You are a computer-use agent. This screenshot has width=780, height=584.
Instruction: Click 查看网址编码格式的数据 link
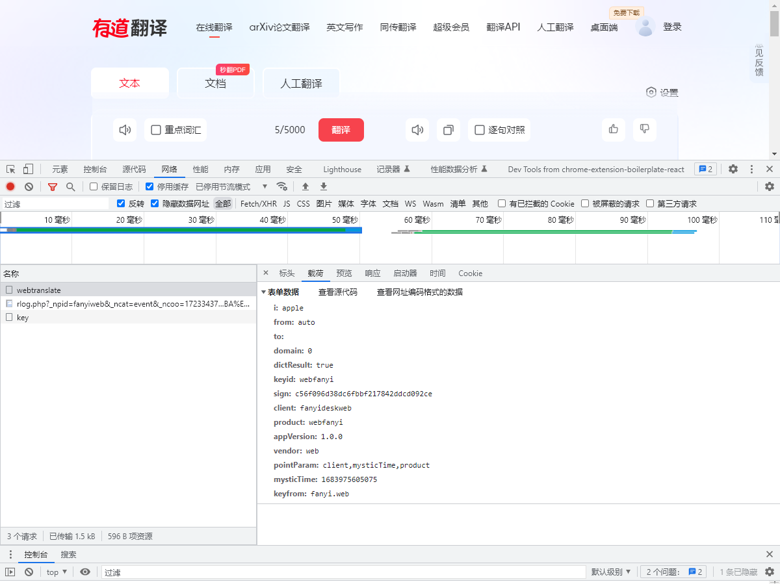pos(420,292)
